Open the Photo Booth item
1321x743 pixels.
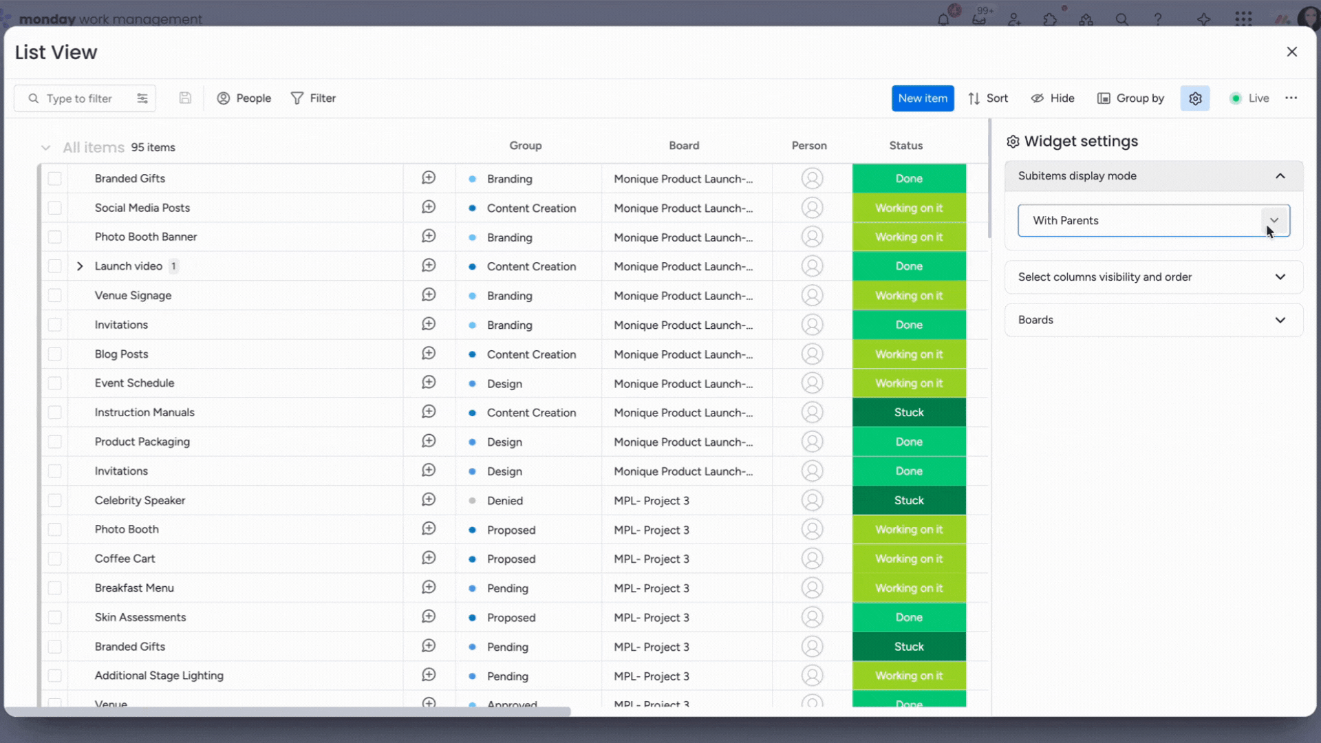coord(127,529)
